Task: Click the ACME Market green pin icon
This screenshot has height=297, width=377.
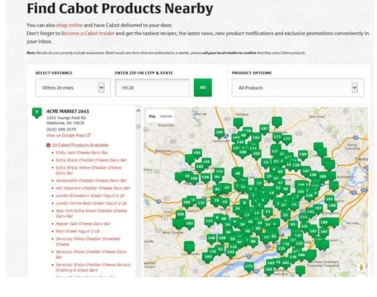Action: click(x=37, y=113)
